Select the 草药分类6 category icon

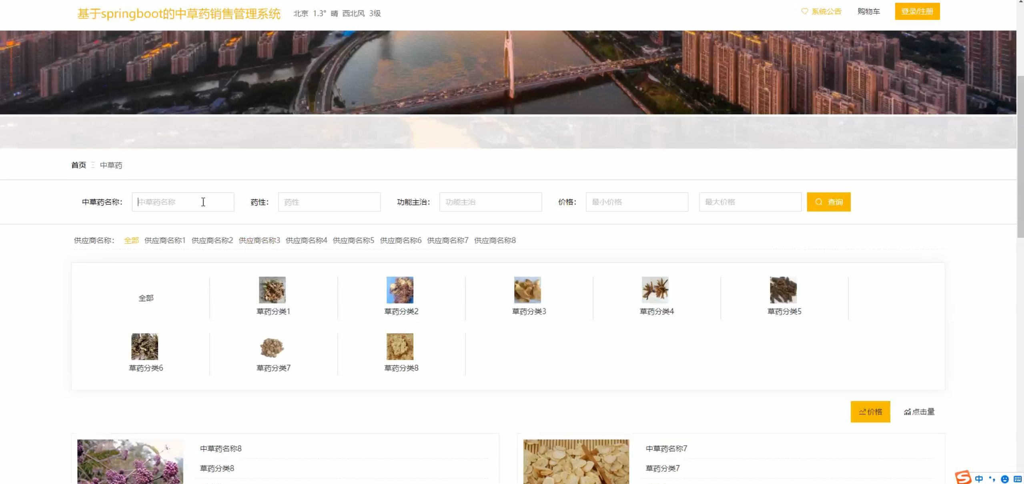pos(144,346)
